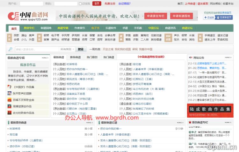Click the 免费注册 link
The image size is (239, 152).
pos(110,4)
